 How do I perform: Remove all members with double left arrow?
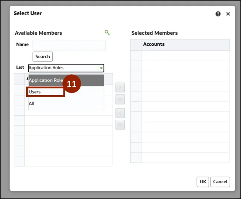tap(120, 125)
